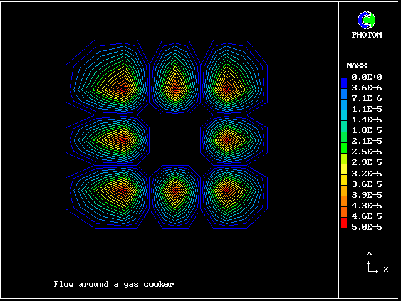Click the PHOTON text label

pyautogui.click(x=367, y=35)
